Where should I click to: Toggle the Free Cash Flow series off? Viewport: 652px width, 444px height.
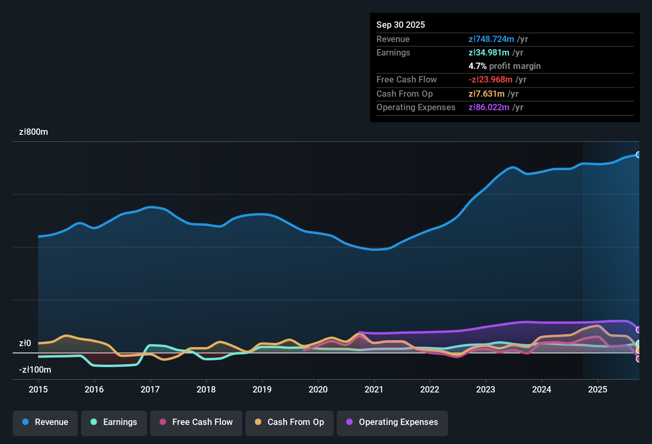click(196, 422)
